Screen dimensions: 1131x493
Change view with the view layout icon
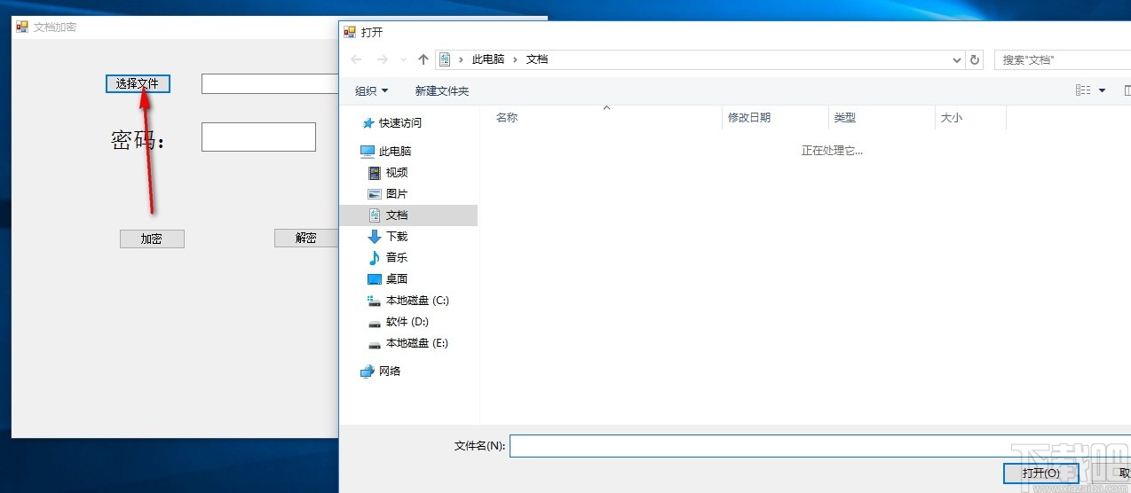[1083, 90]
